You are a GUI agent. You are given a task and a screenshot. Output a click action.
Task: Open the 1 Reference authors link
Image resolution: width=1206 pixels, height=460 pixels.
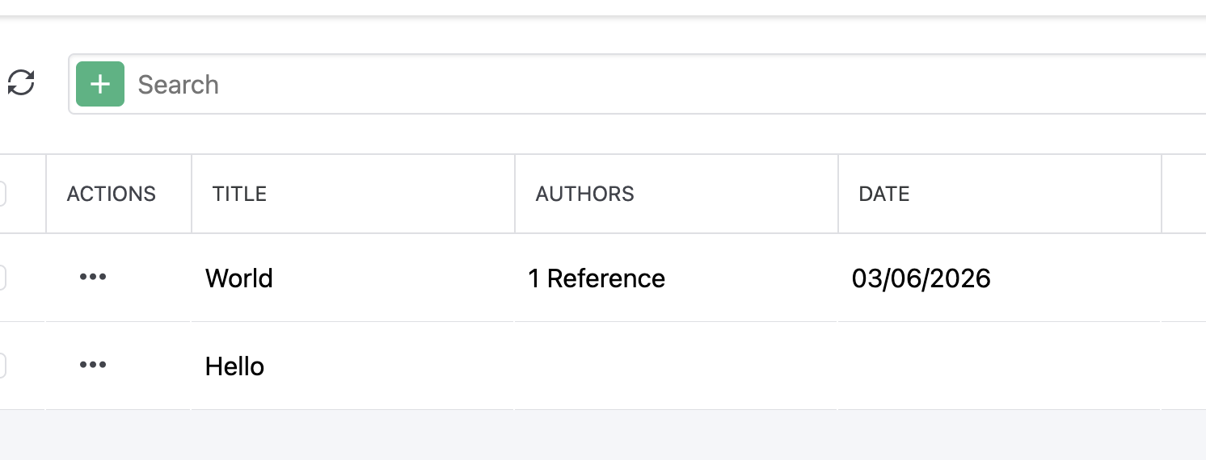click(x=597, y=278)
